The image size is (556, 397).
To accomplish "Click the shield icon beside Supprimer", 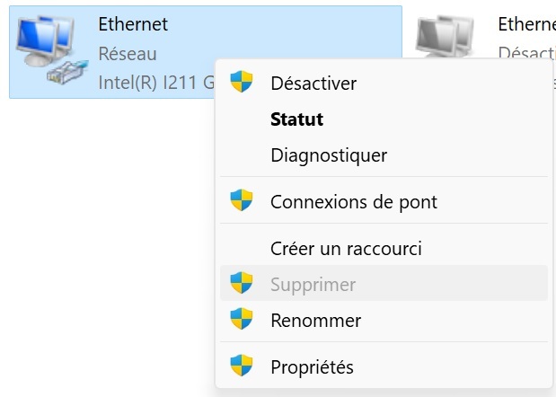I will click(242, 283).
